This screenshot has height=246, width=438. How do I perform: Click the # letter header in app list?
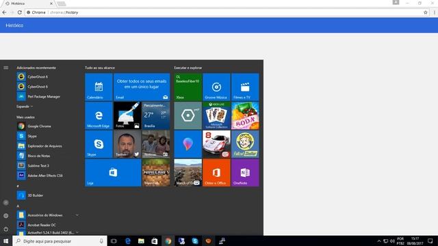[x=18, y=186]
